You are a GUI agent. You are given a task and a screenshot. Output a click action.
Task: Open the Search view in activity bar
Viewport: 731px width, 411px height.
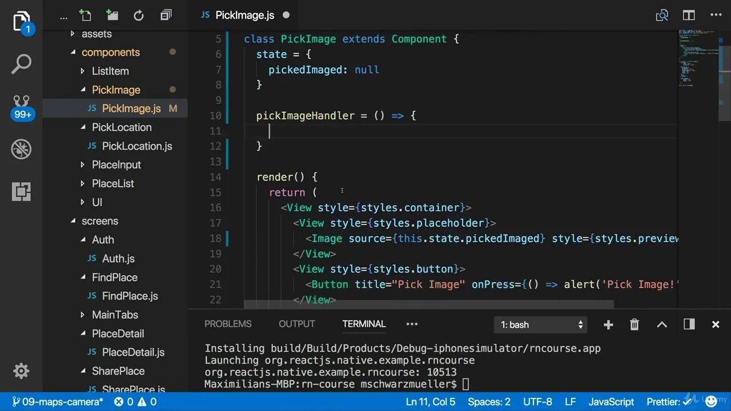coord(21,65)
